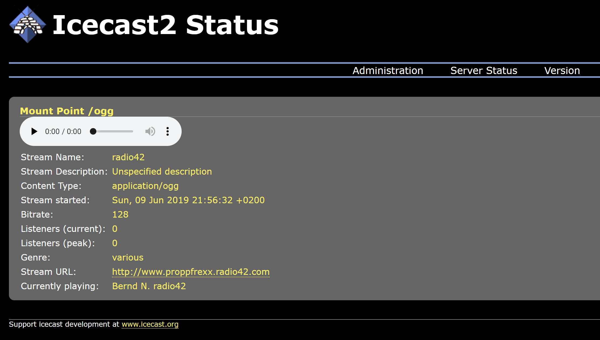This screenshot has height=340, width=600.
Task: Open the Version menu item
Action: [x=562, y=71]
